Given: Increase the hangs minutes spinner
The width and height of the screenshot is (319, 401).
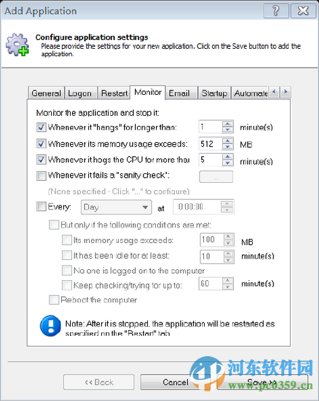Looking at the screenshot, I should coord(227,124).
